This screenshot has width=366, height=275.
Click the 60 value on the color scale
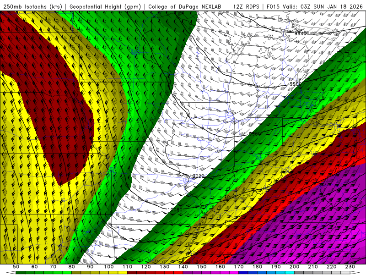(x=34, y=267)
